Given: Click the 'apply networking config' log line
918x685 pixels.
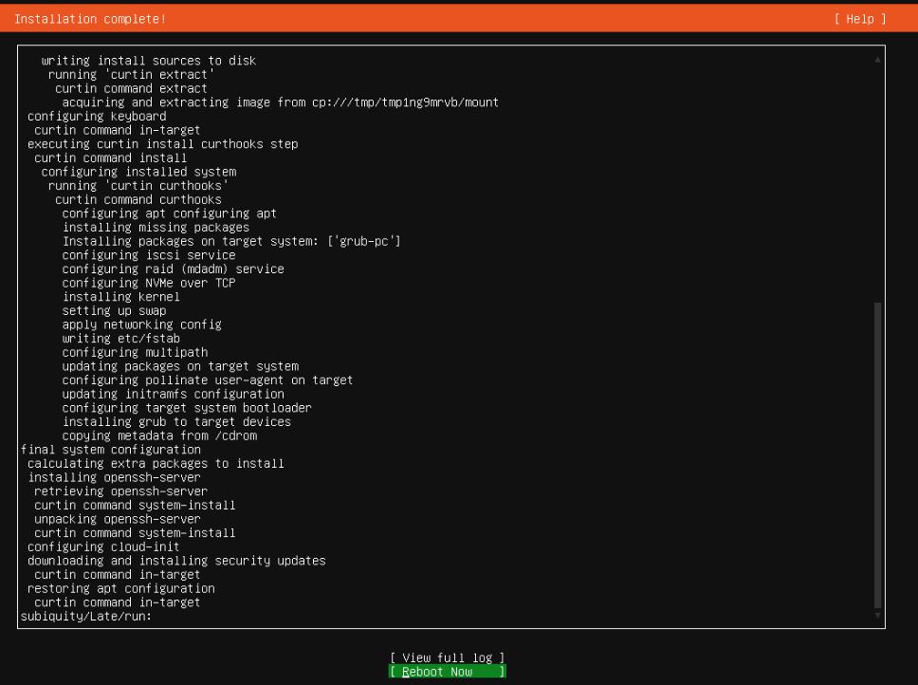Looking at the screenshot, I should click(x=141, y=324).
